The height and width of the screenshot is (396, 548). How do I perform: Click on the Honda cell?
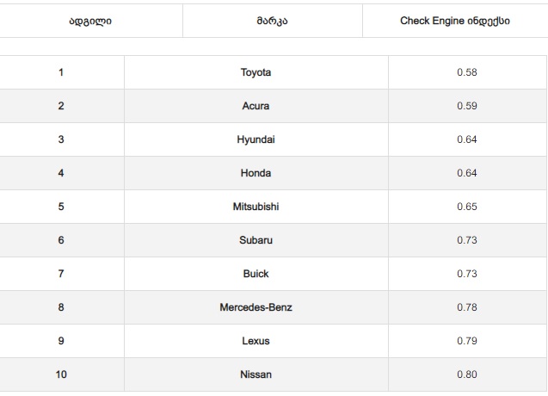click(x=256, y=173)
